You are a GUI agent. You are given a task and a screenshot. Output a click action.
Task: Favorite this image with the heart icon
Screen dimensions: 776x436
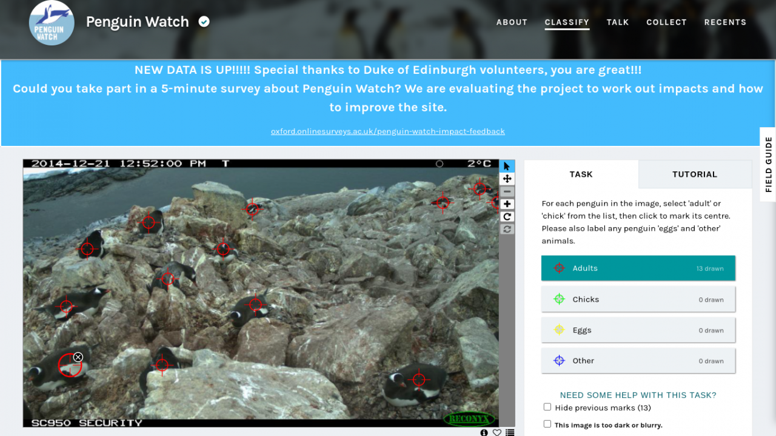(497, 432)
